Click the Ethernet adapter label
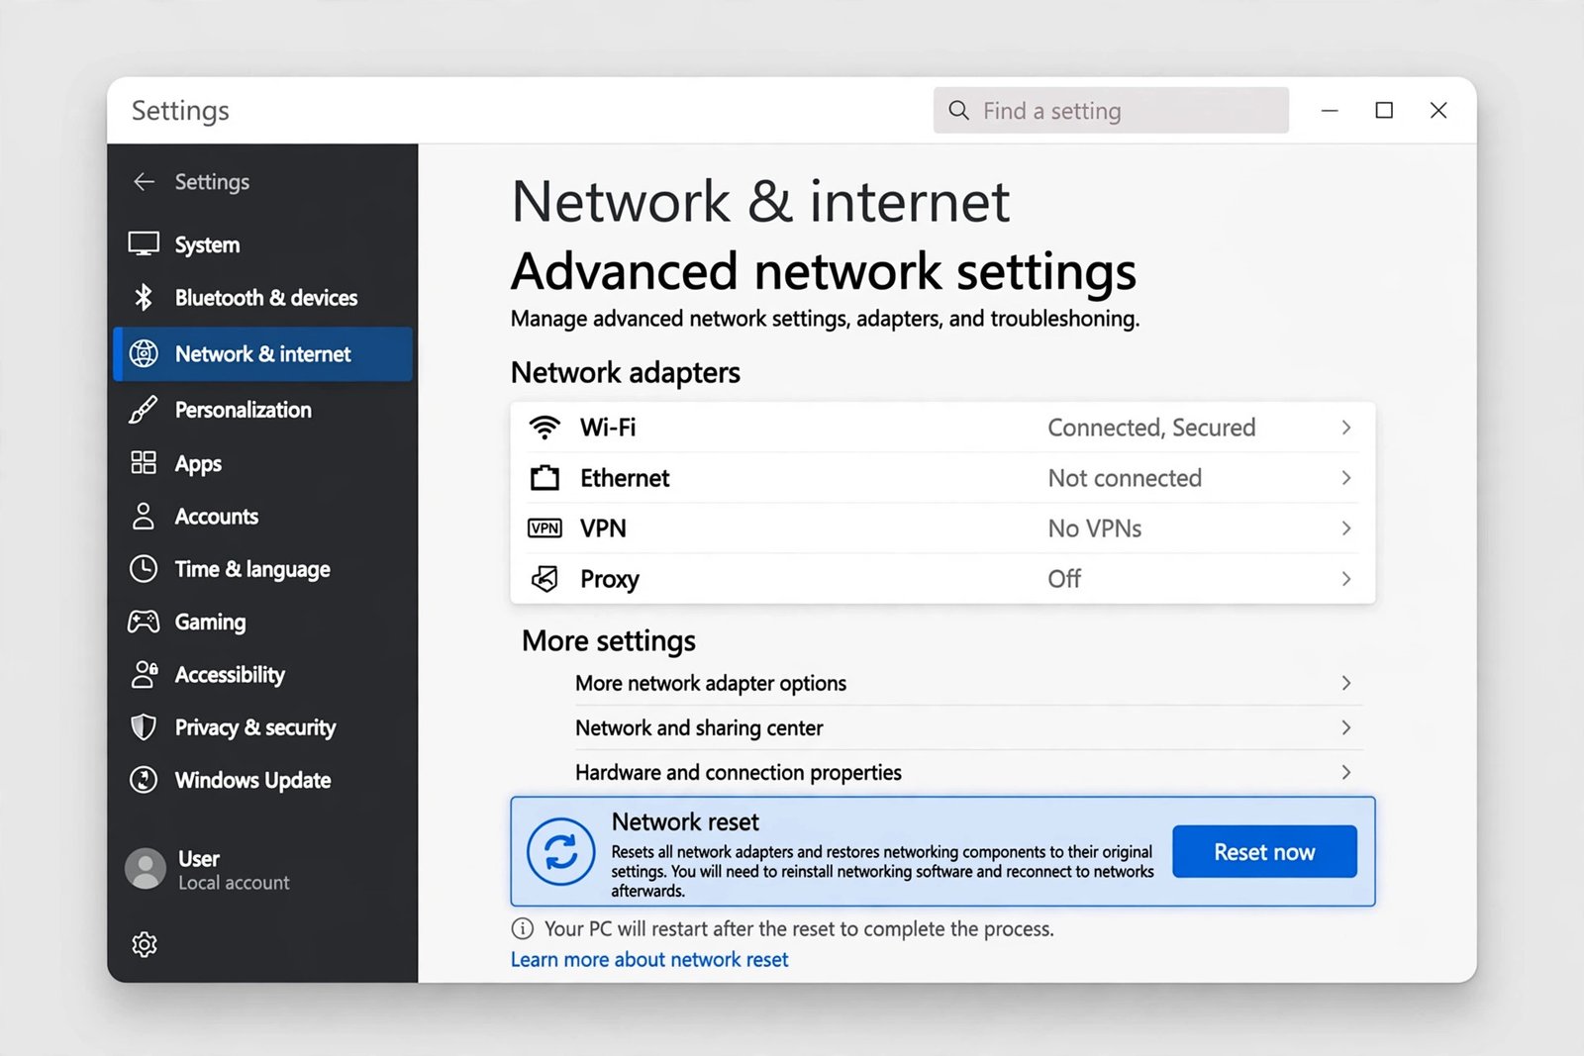The height and width of the screenshot is (1056, 1584). coord(625,478)
